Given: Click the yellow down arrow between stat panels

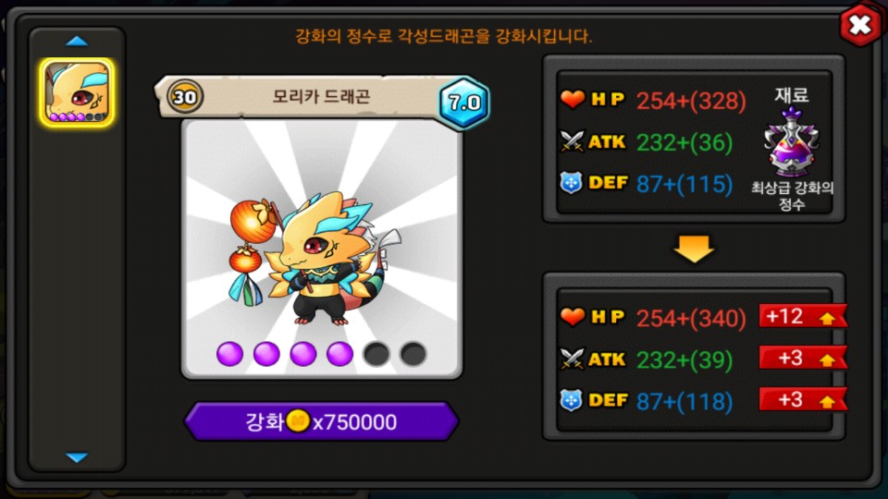Looking at the screenshot, I should 694,249.
